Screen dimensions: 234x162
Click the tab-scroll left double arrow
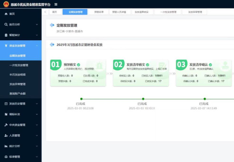pos(45,12)
